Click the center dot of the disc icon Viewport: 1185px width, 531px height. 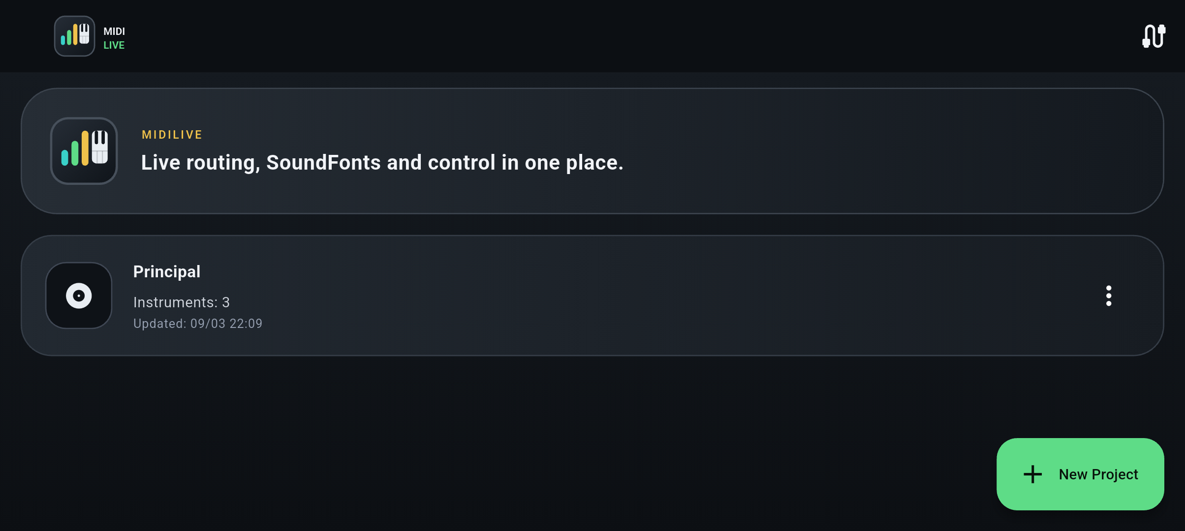pos(79,296)
